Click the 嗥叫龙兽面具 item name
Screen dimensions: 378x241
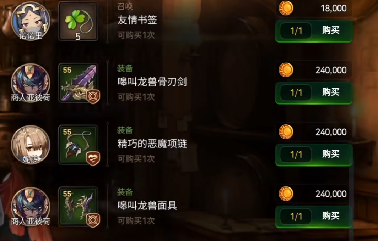[147, 206]
